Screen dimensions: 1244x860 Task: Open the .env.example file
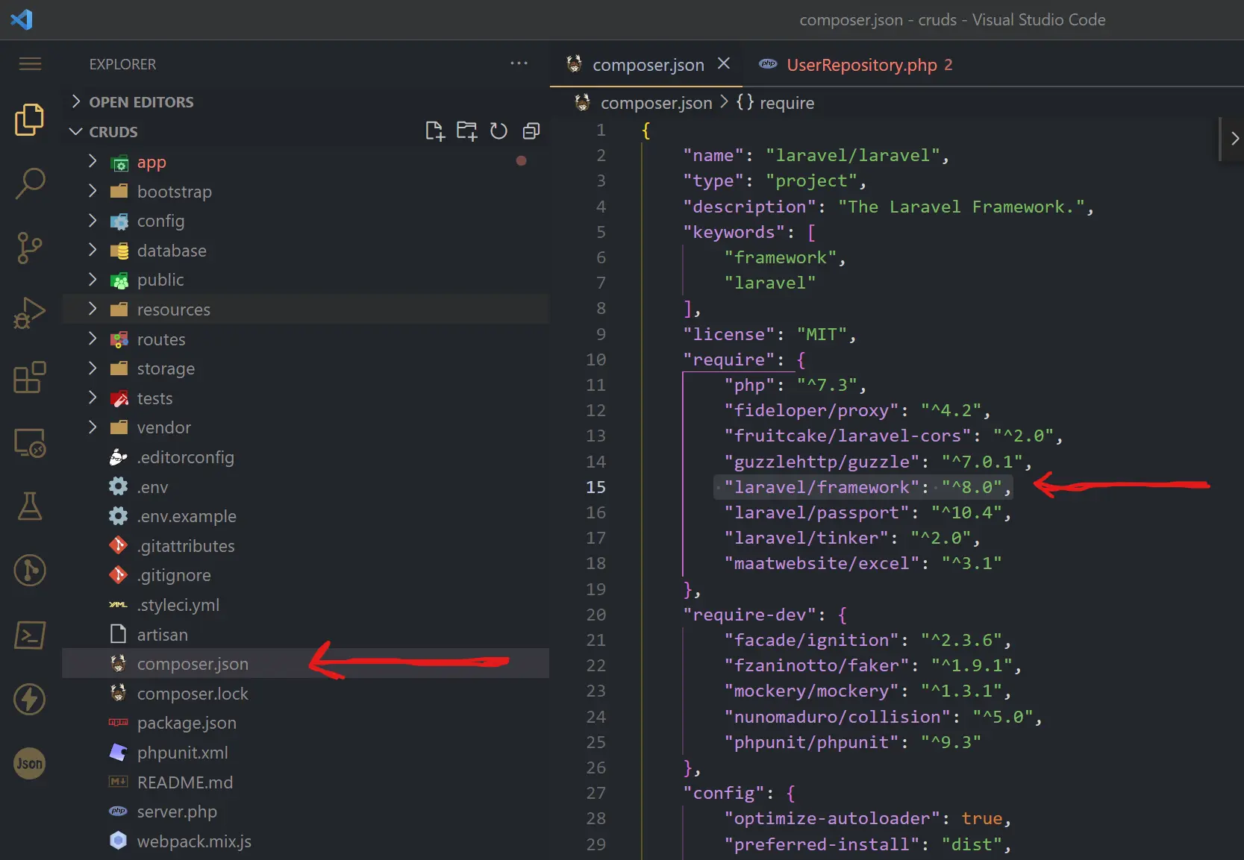click(x=305, y=516)
